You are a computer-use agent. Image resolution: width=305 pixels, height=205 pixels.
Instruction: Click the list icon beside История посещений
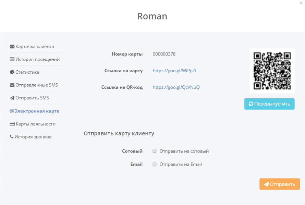(x=12, y=59)
